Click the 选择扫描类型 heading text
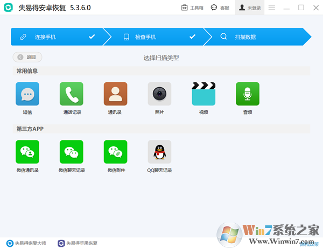 (161, 58)
